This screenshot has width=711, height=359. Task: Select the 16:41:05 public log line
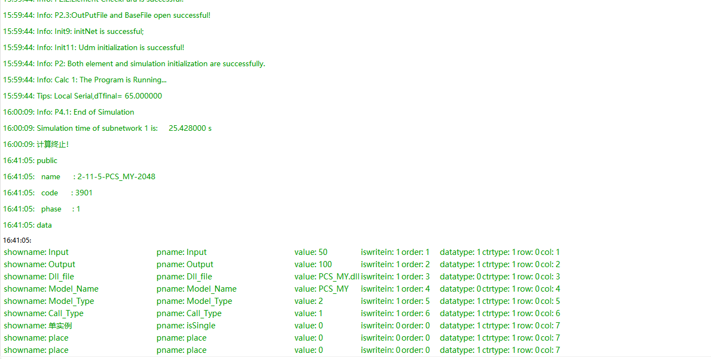[30, 160]
